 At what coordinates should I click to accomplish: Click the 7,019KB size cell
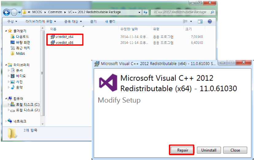tap(197, 37)
